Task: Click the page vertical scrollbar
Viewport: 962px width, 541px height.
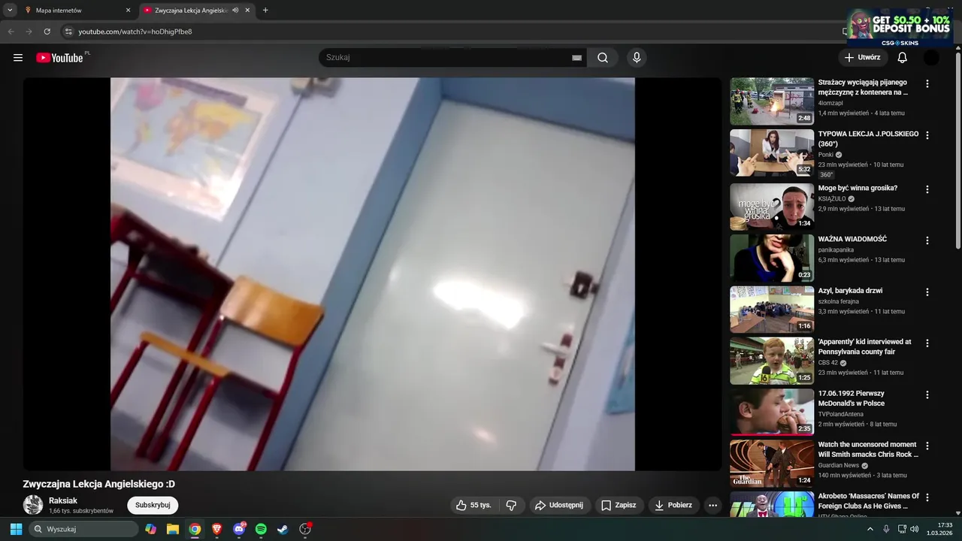Action: pyautogui.click(x=957, y=150)
